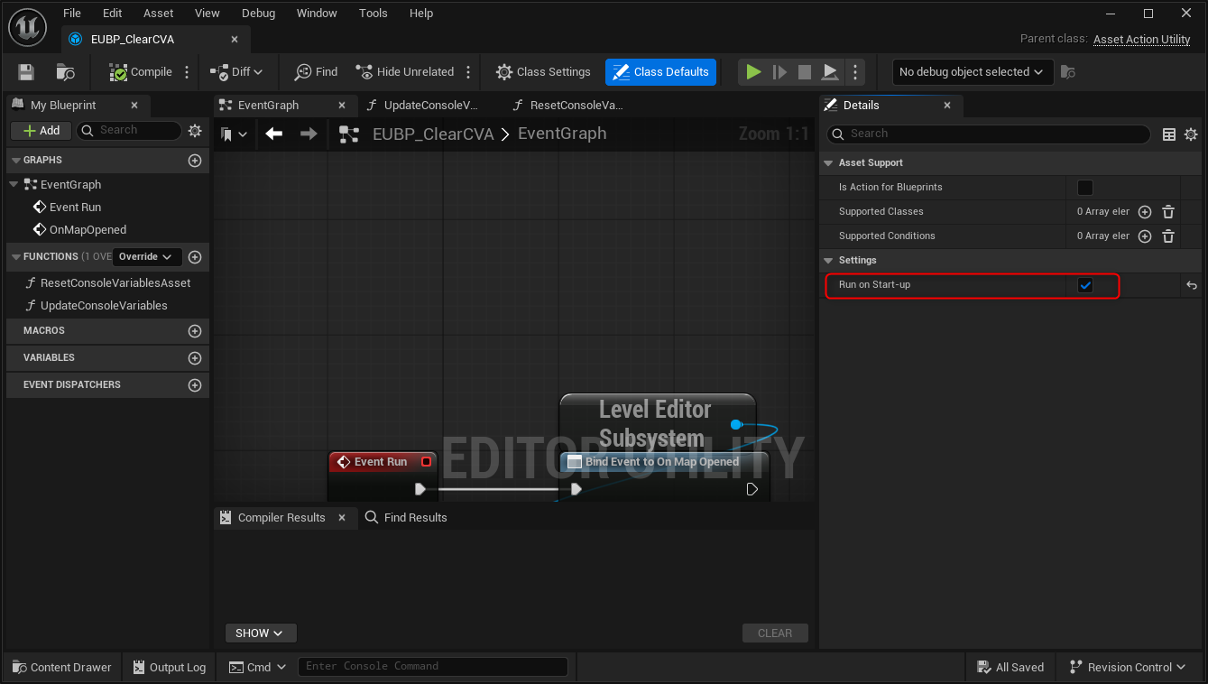Open the Diff dropdown
This screenshot has width=1208, height=684.
point(236,72)
